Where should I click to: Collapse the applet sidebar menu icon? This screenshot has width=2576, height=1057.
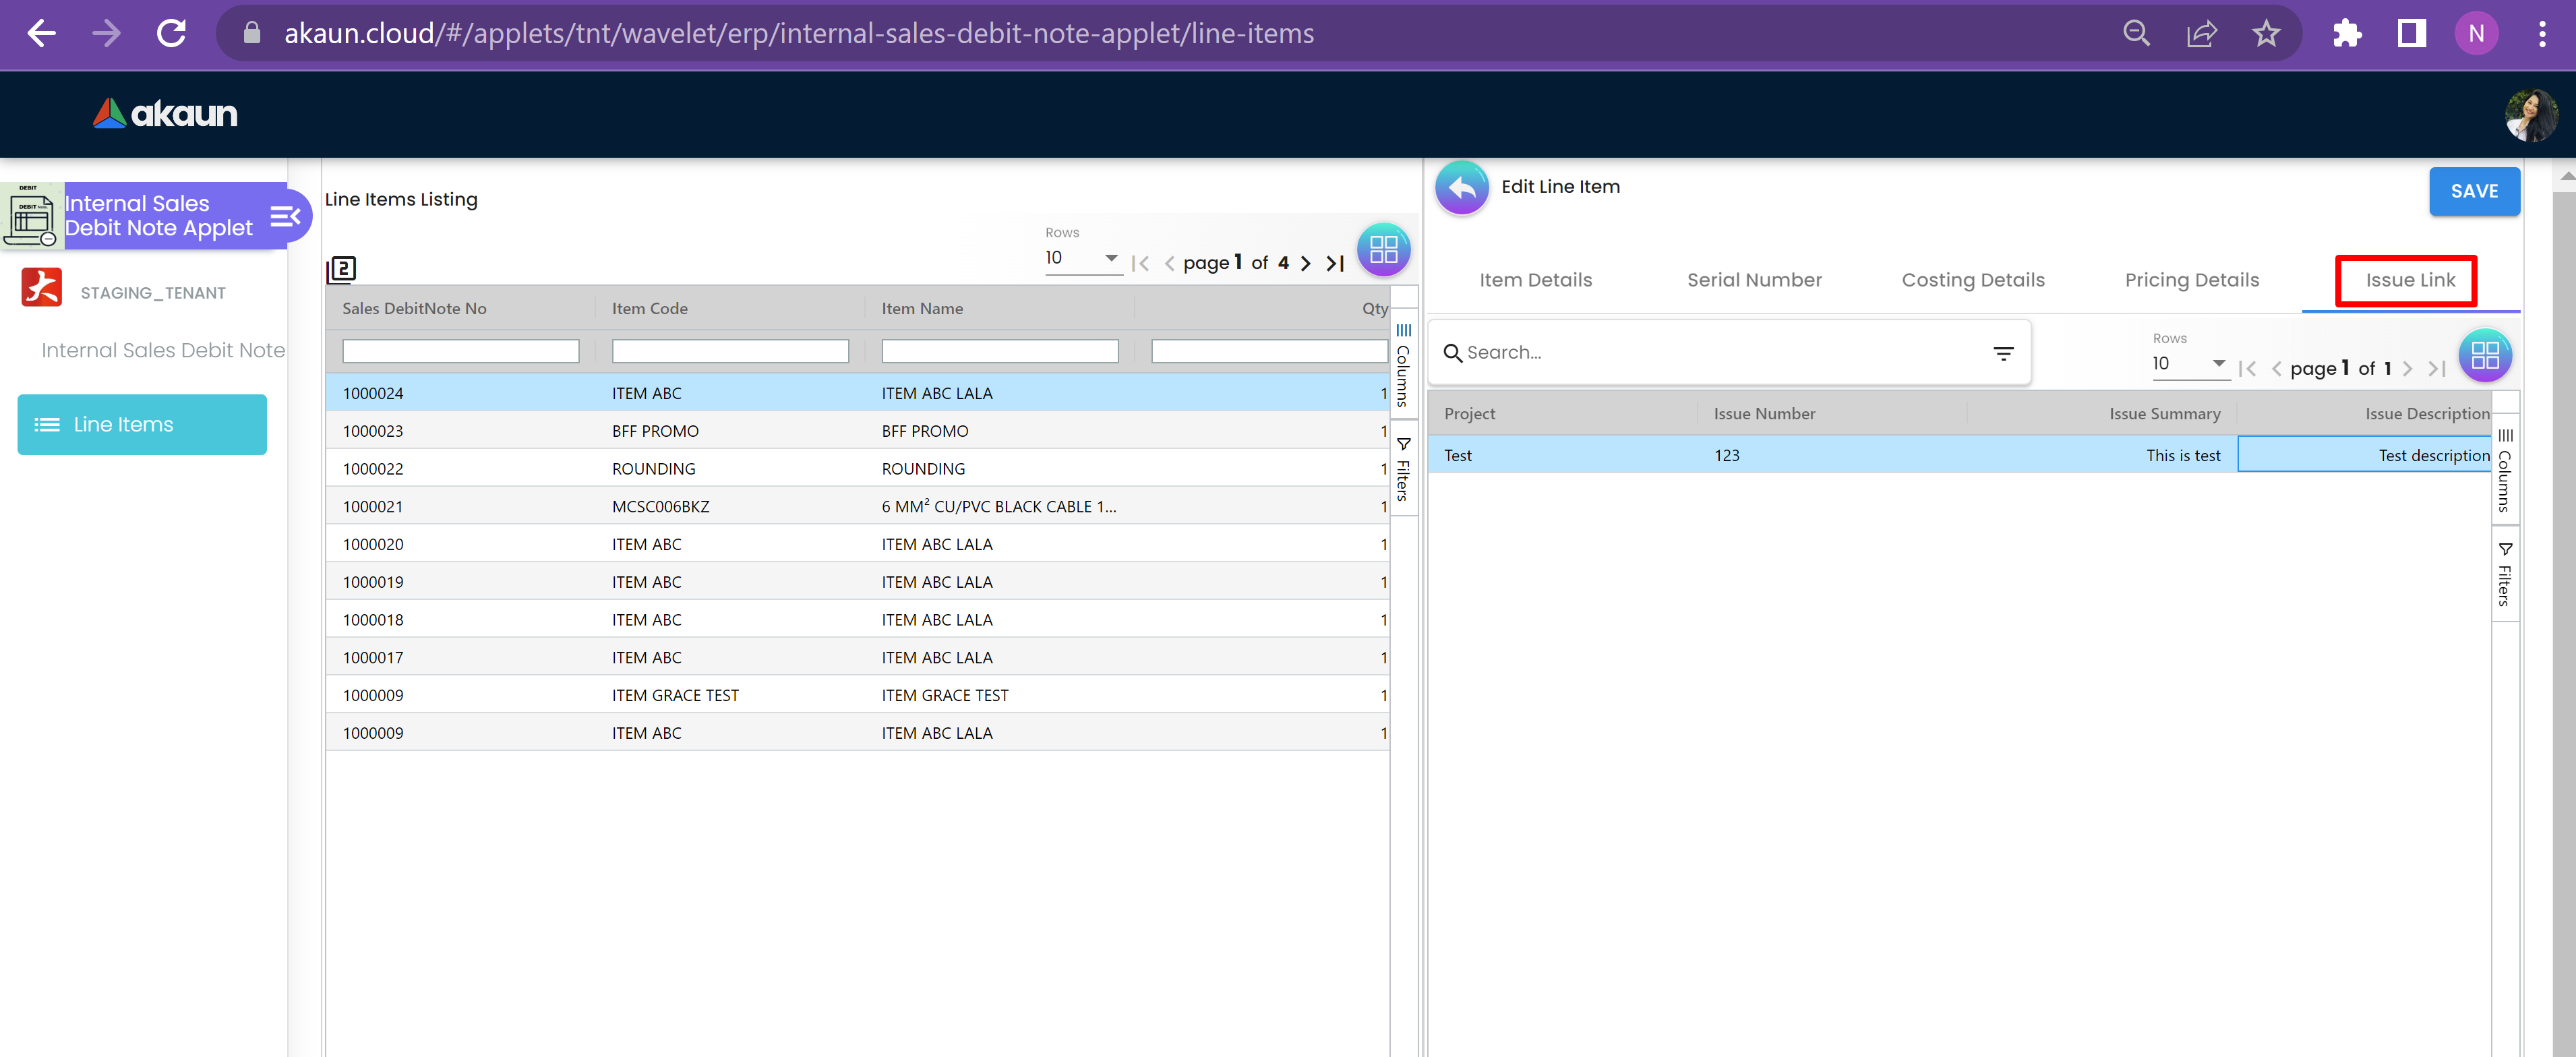pyautogui.click(x=285, y=216)
